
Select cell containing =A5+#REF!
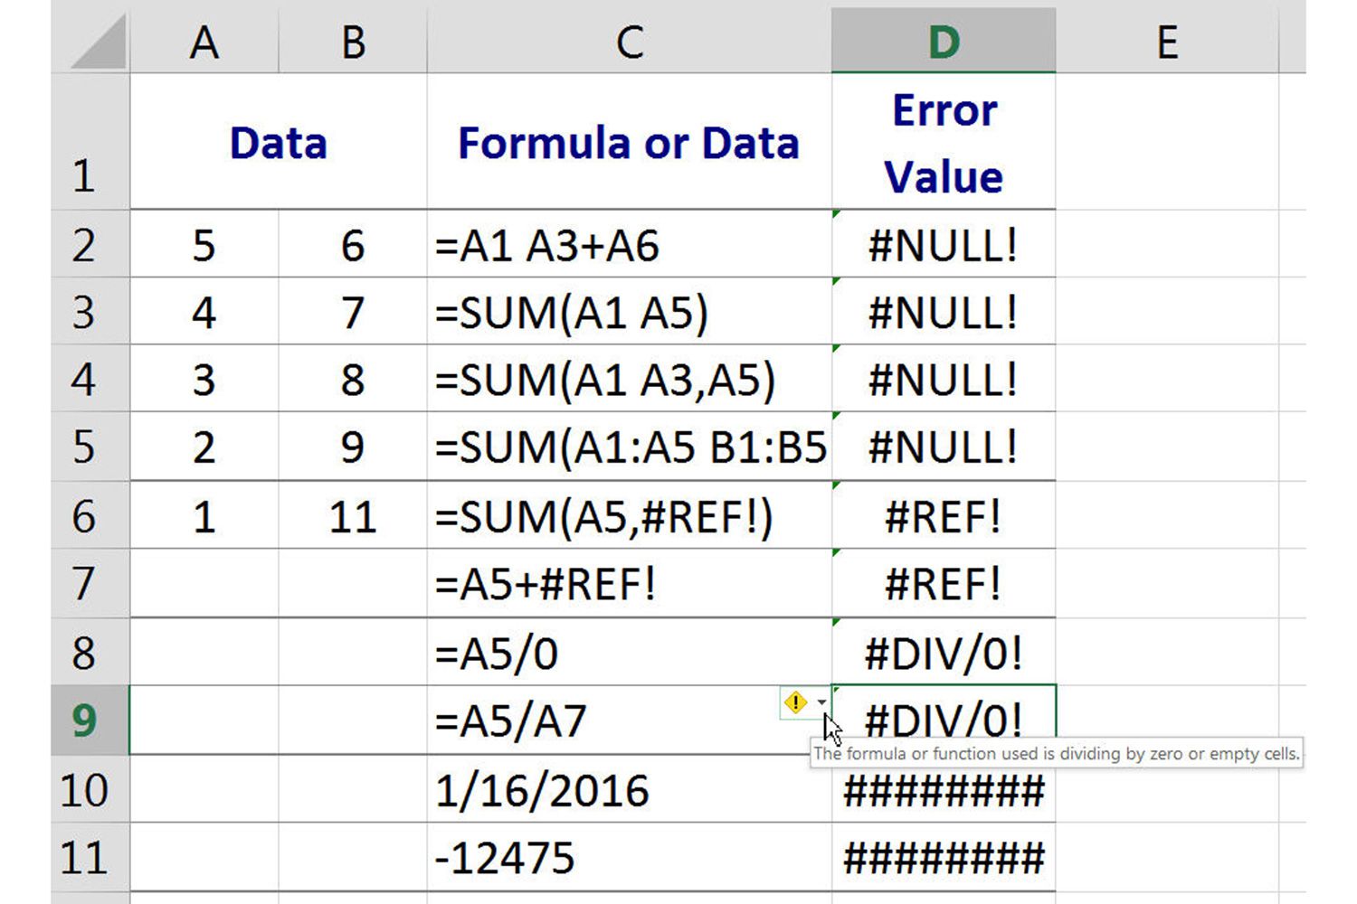pyautogui.click(x=630, y=584)
